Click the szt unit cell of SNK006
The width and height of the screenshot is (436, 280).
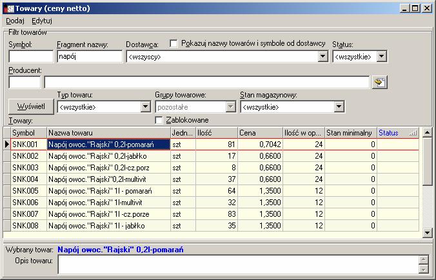pyautogui.click(x=183, y=203)
